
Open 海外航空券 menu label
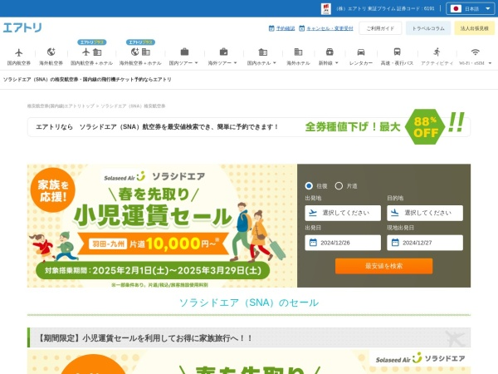(x=51, y=63)
